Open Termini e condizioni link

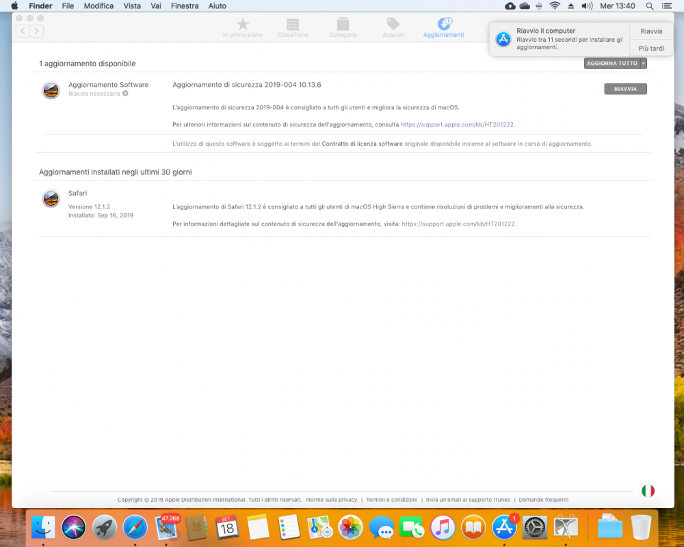391,500
